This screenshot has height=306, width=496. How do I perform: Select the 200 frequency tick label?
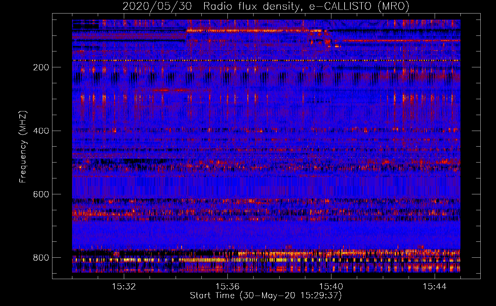click(41, 67)
